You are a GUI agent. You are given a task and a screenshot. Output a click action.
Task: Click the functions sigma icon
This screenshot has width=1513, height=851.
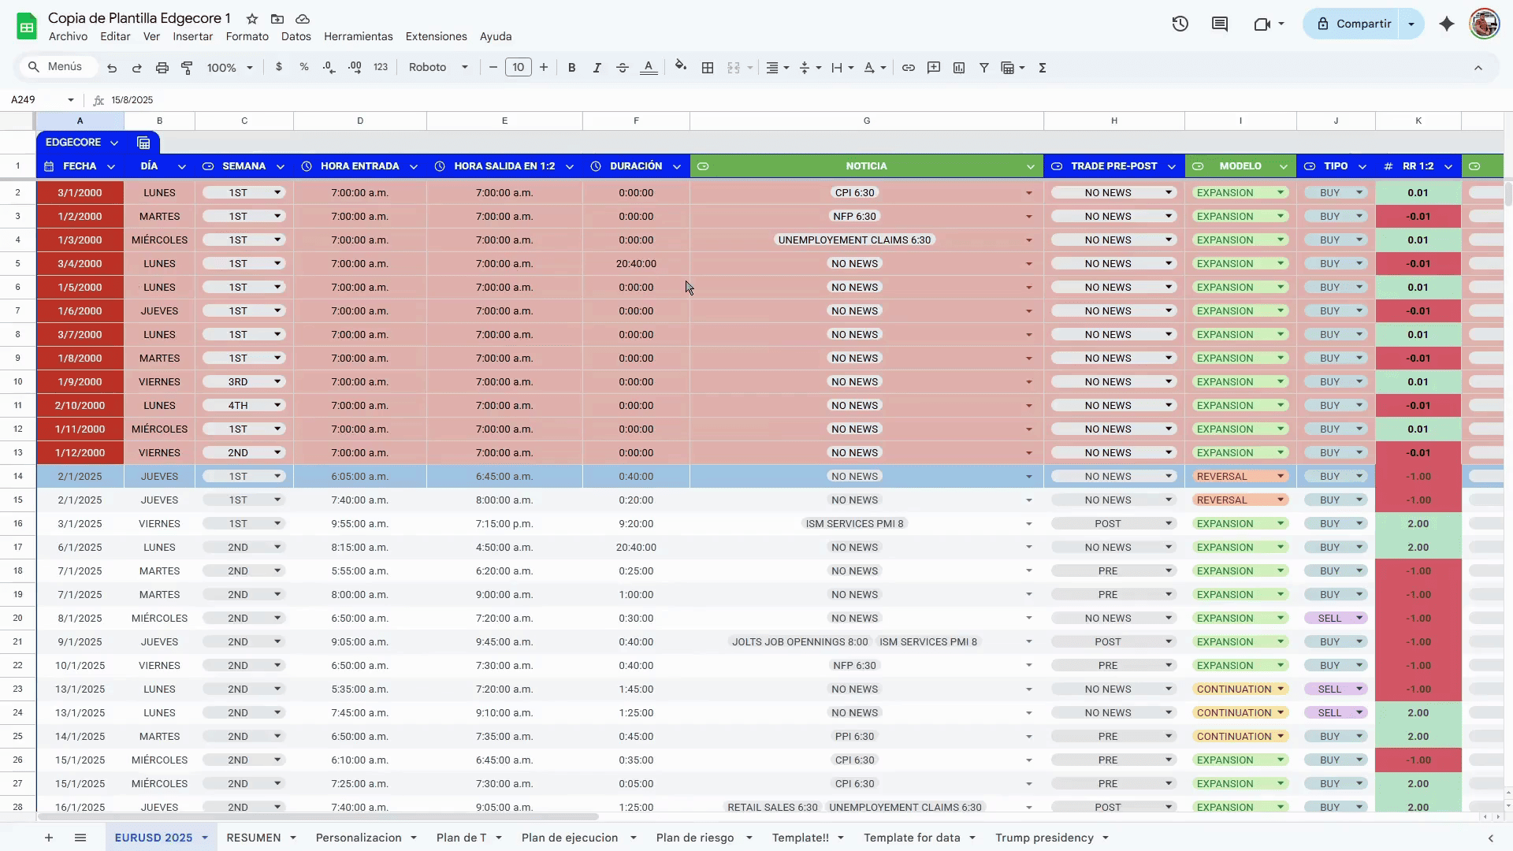(x=1042, y=68)
